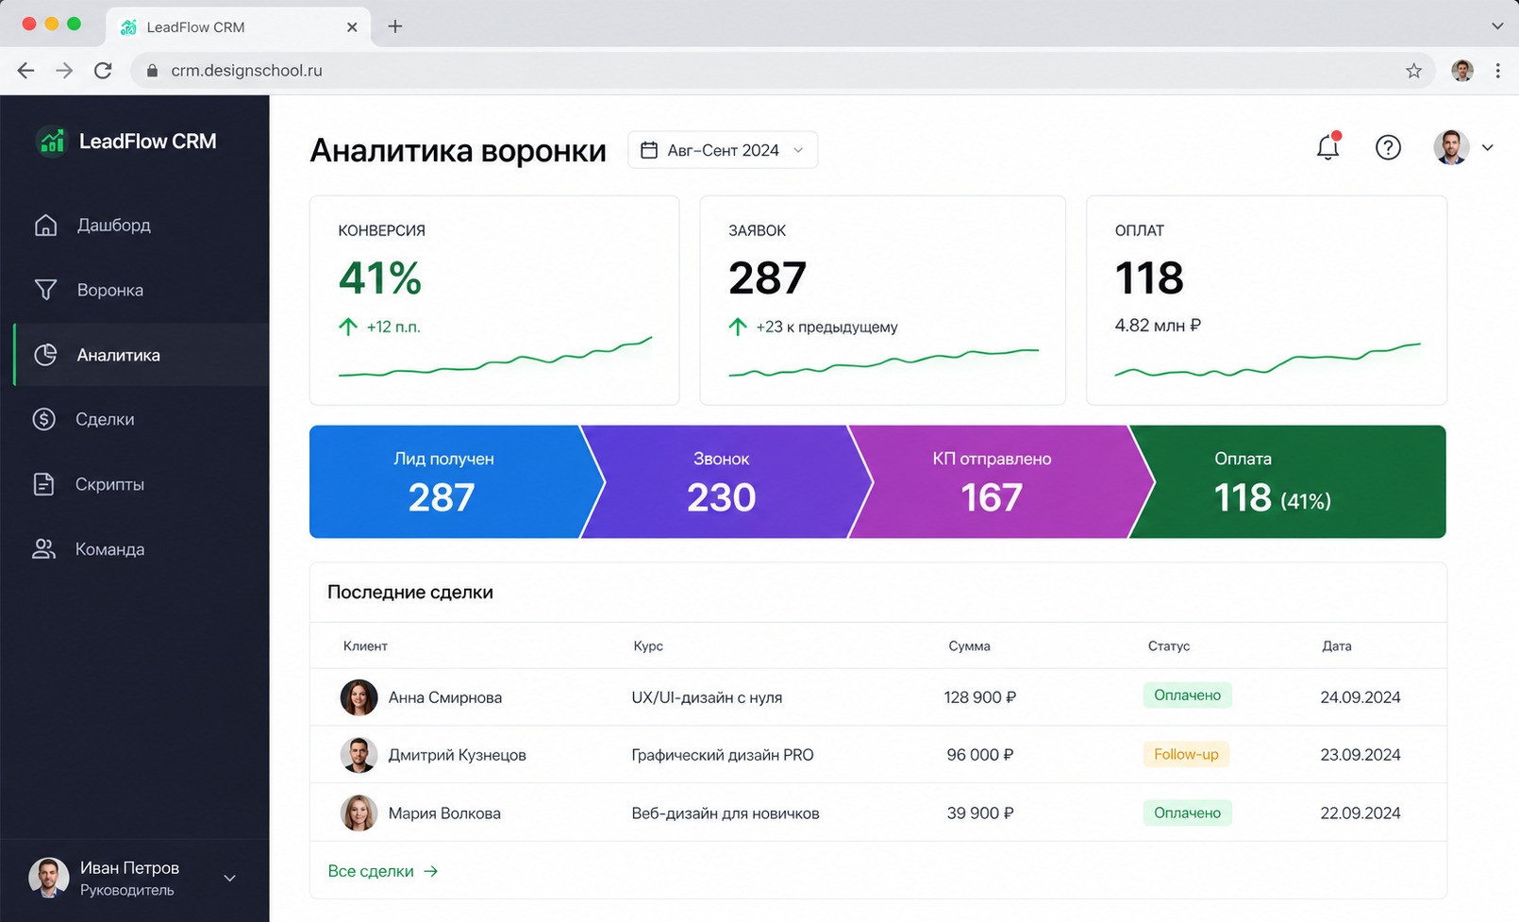Click the Воронка funnel icon
The width and height of the screenshot is (1519, 922).
45,290
